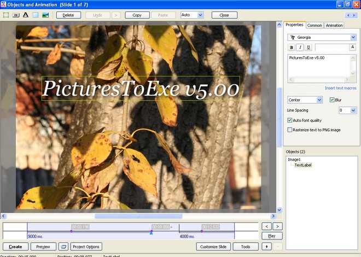This screenshot has height=257, width=361.
Task: Click the Close button in toolbar
Action: tap(224, 15)
